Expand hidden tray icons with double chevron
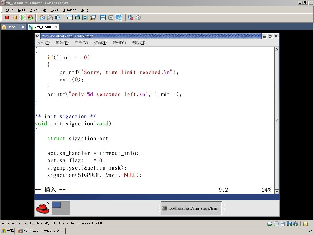314x235 pixels. pyautogui.click(x=310, y=231)
